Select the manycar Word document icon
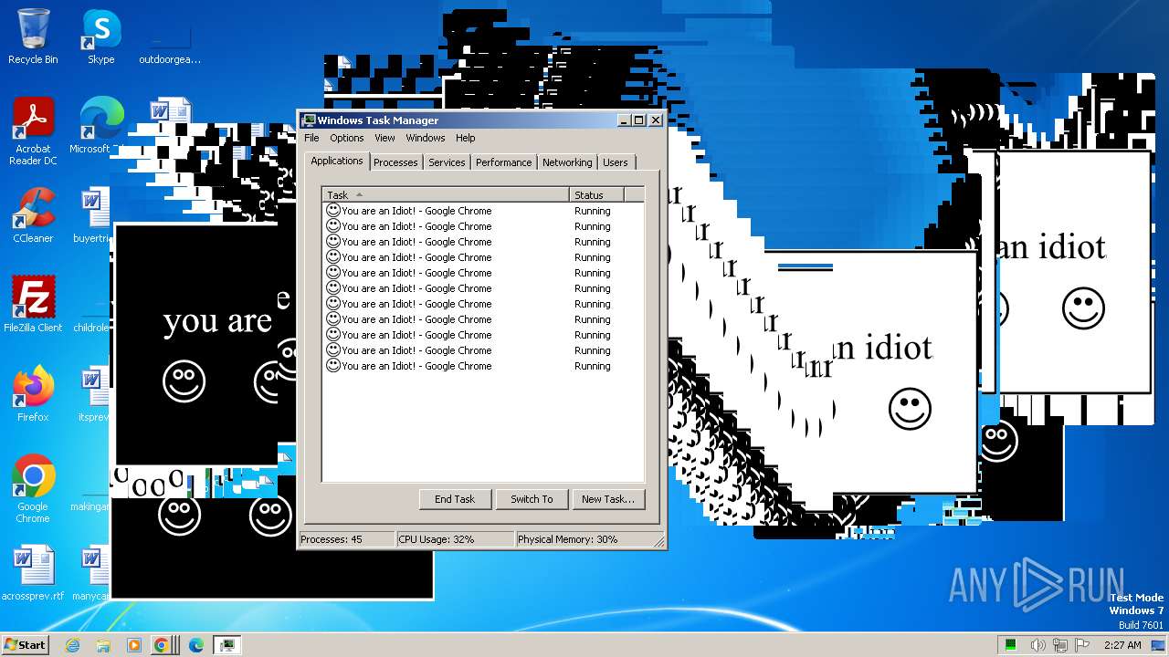The width and height of the screenshot is (1169, 657). (x=91, y=573)
